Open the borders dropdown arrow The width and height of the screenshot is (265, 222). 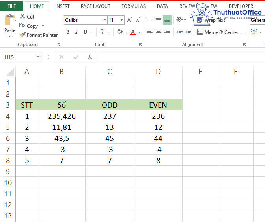(x=109, y=32)
